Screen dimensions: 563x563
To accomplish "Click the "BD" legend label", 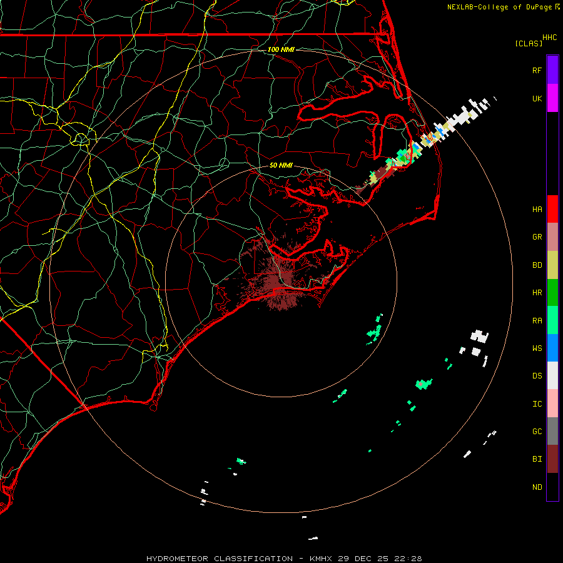I will click(x=537, y=265).
